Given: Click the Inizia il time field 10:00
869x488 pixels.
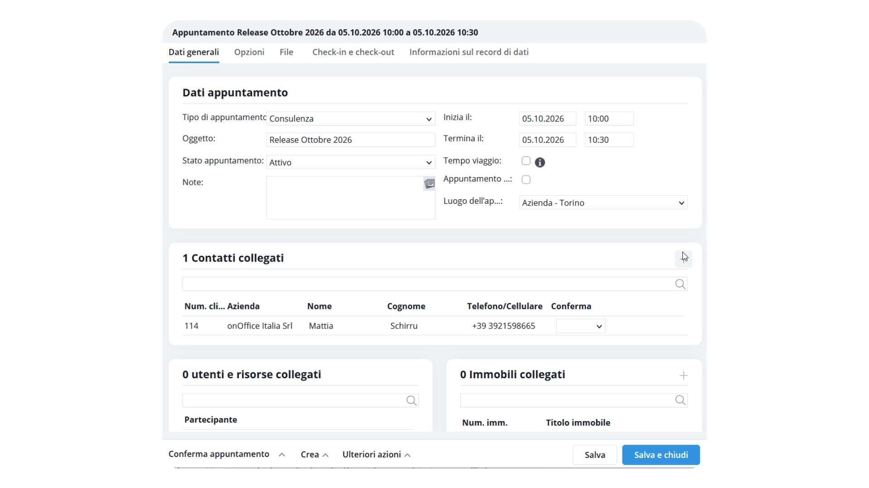Looking at the screenshot, I should (609, 118).
